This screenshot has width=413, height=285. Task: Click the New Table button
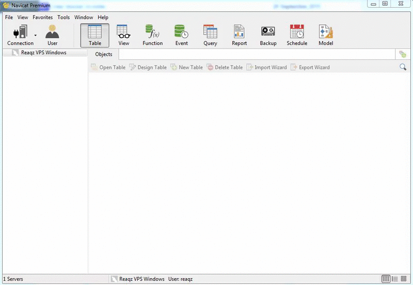click(187, 68)
